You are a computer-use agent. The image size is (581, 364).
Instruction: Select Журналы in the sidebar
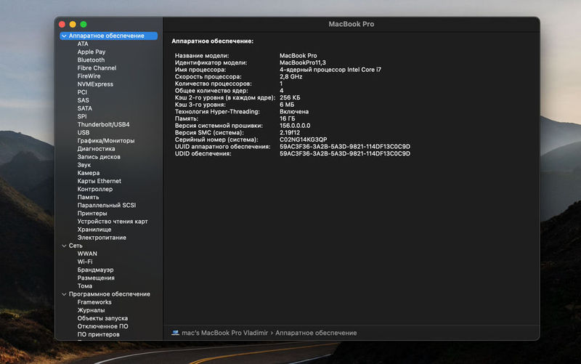point(91,310)
